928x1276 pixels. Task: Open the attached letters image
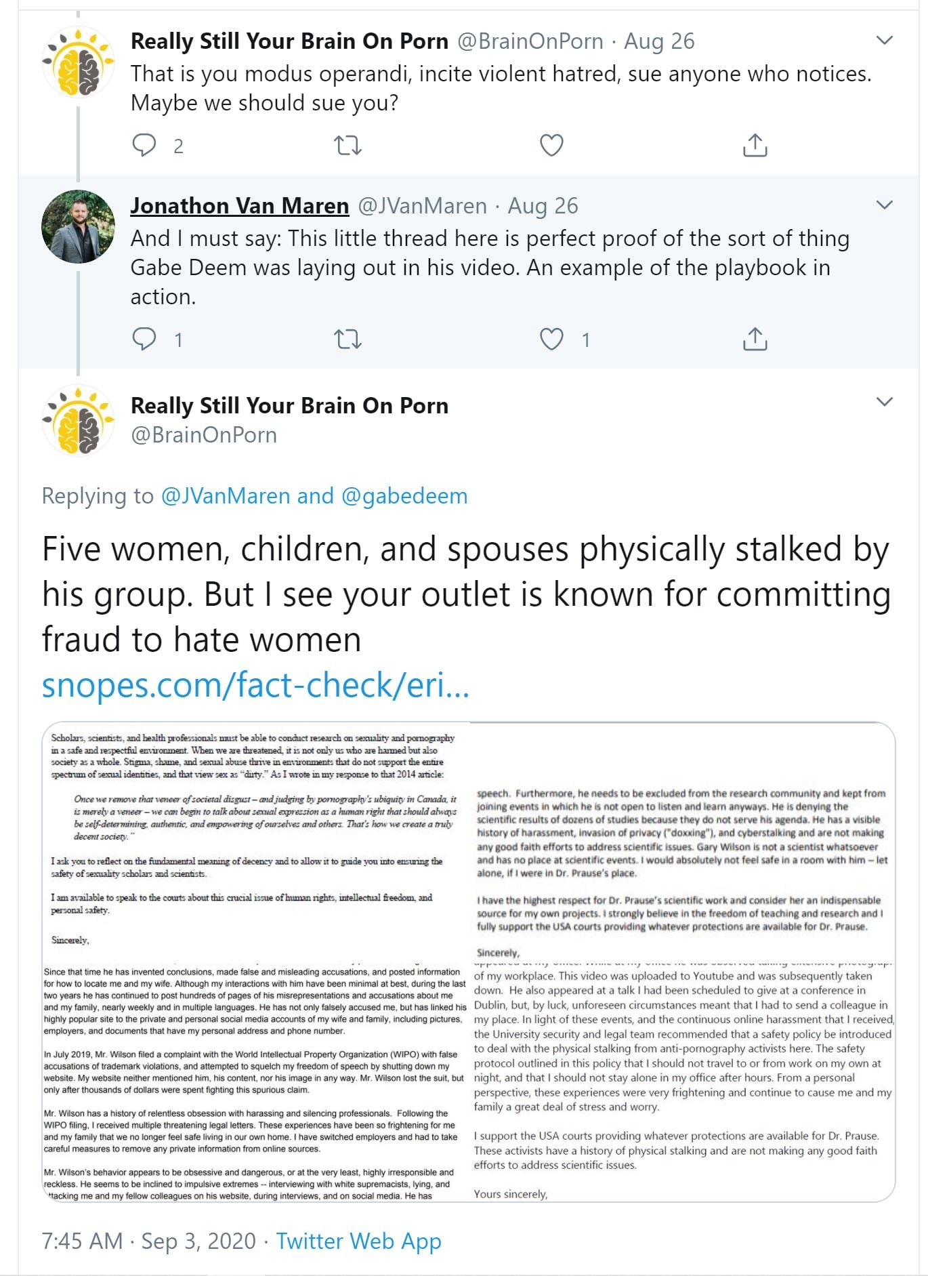[x=468, y=962]
